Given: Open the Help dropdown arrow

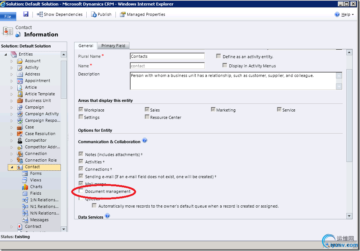Looking at the screenshot, I should (353, 15).
